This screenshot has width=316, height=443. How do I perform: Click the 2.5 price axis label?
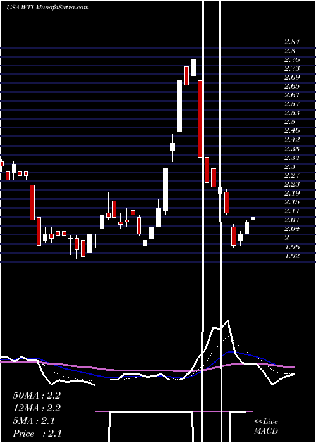point(289,122)
